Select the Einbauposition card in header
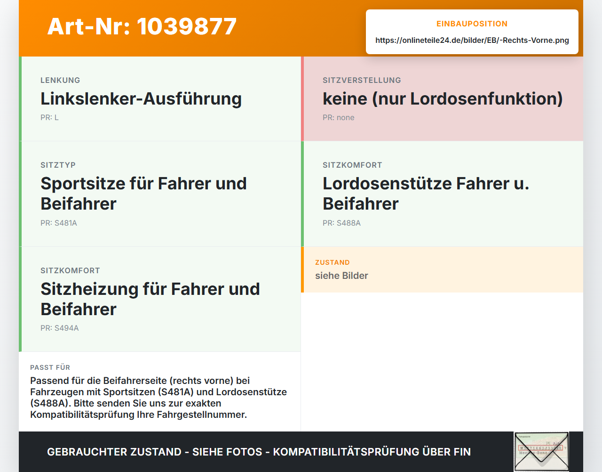 tap(472, 32)
